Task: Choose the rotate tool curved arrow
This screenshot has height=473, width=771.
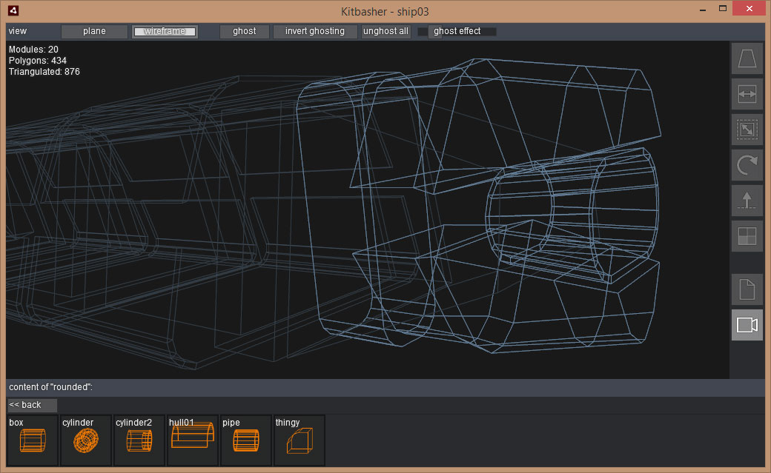Action: [x=747, y=165]
